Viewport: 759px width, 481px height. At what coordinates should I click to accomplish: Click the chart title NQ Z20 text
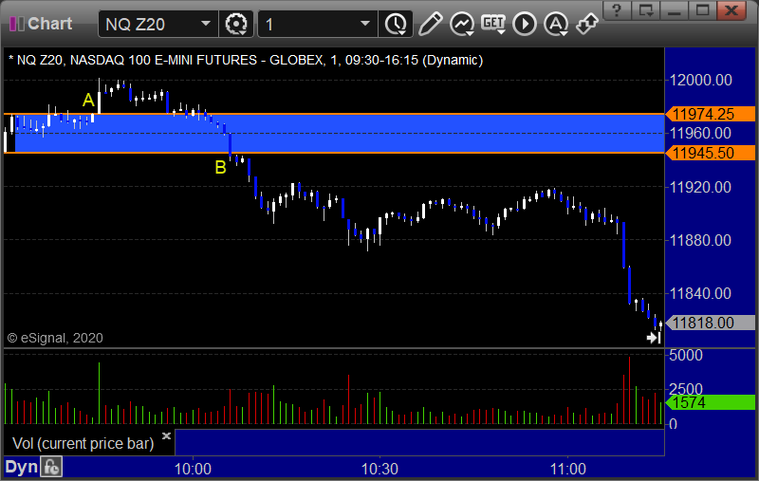point(246,60)
